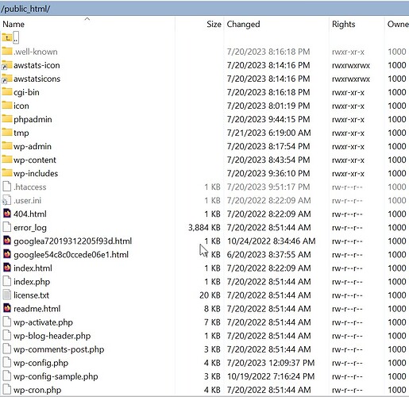Select googlea72019312205f93d.html file
The width and height of the screenshot is (409, 397).
coord(72,241)
